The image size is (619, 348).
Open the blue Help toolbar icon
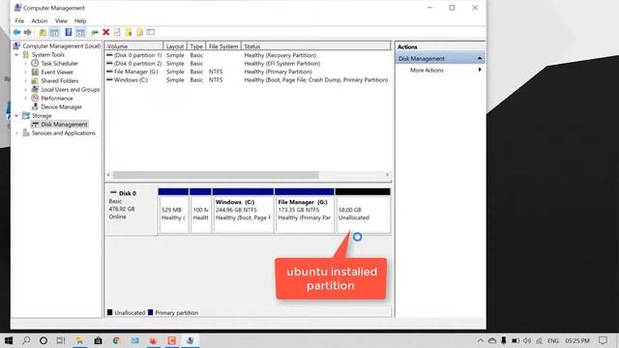(69, 32)
